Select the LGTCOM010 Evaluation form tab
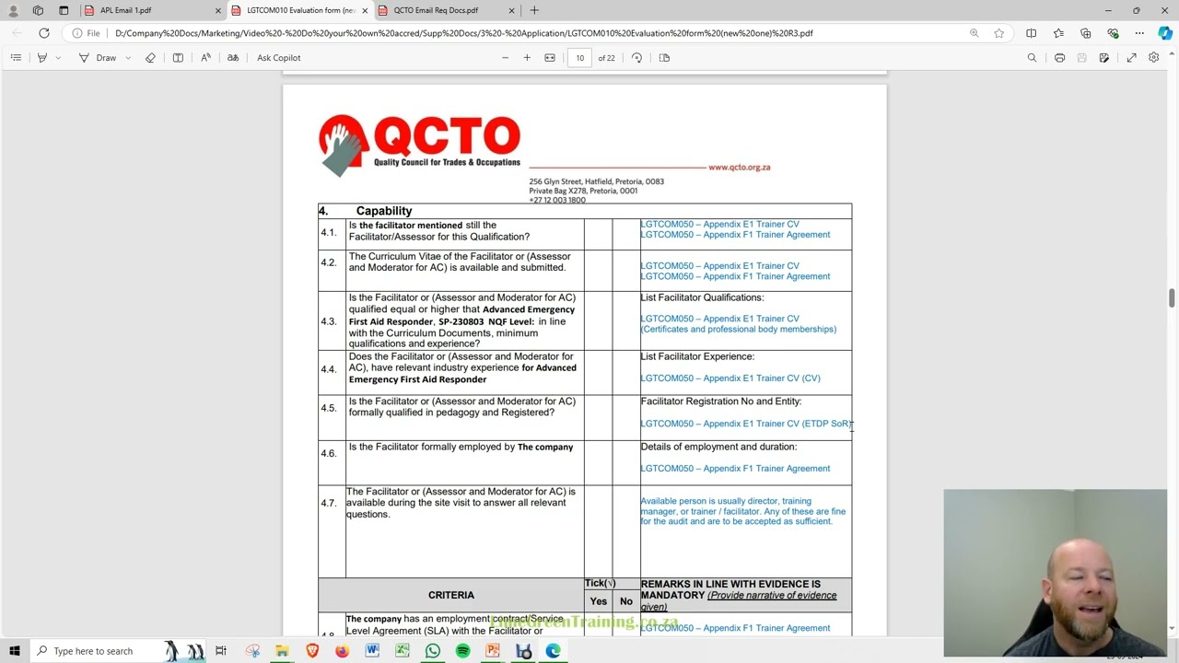 pyautogui.click(x=300, y=10)
